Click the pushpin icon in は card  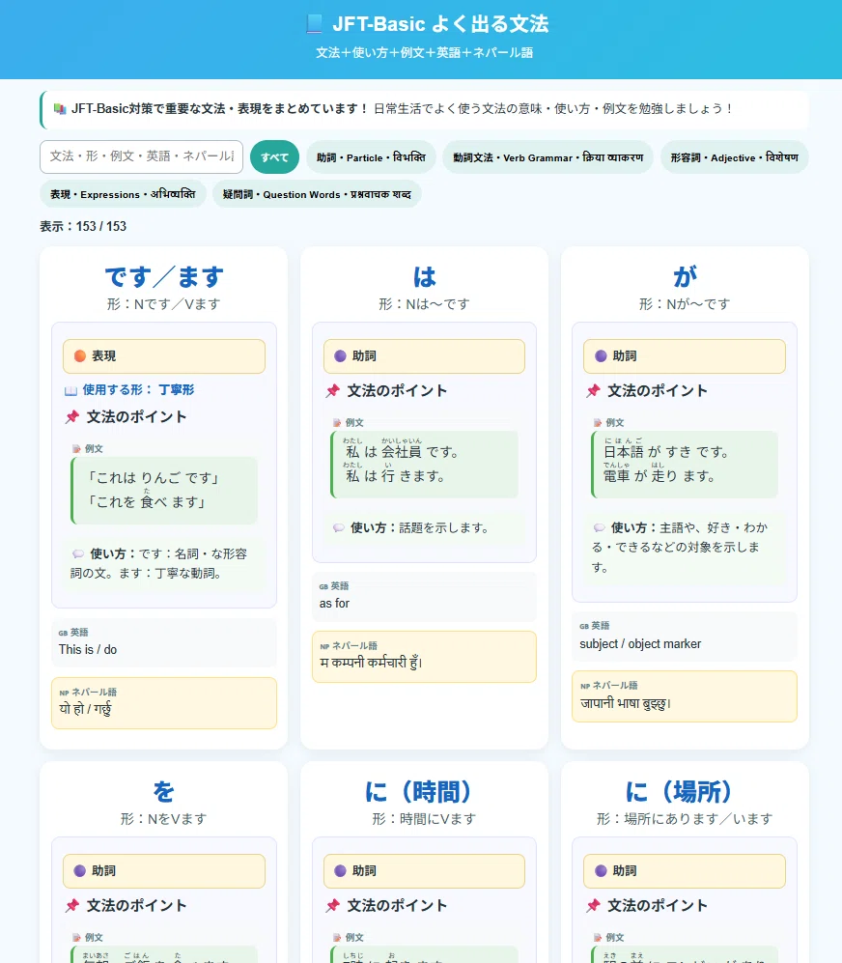point(333,390)
